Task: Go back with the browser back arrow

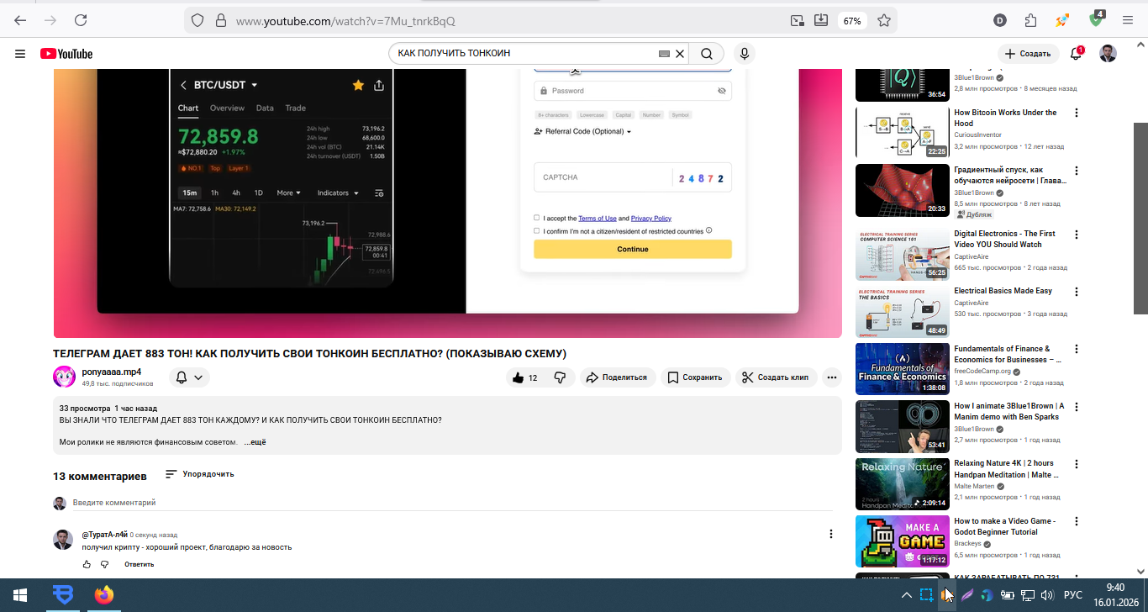Action: coord(20,20)
